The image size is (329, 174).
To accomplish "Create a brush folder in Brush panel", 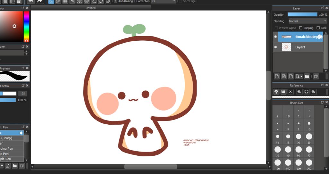I will coord(14,166).
